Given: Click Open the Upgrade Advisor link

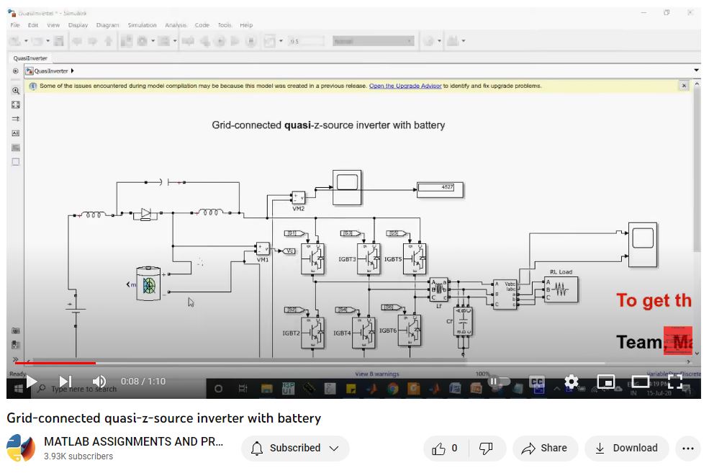Looking at the screenshot, I should [405, 86].
